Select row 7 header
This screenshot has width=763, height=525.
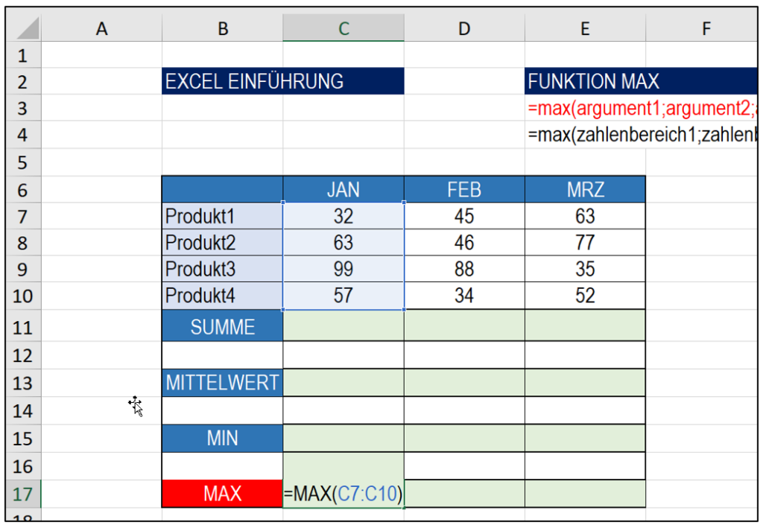click(23, 216)
